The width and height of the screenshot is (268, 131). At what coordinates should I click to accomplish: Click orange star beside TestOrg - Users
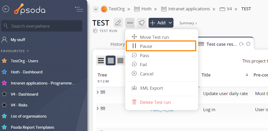4,61
